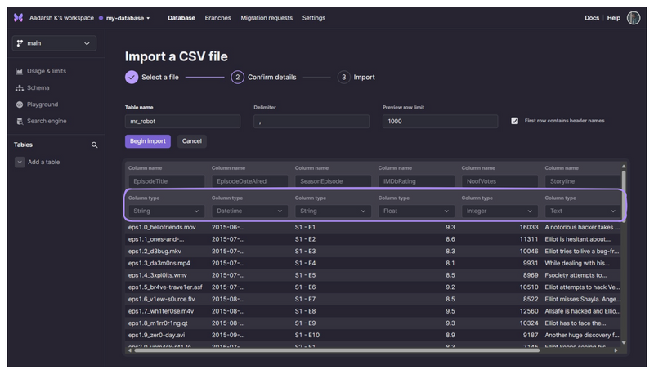Viewport: 654px width, 374px height.
Task: Open the main branch selector dropdown
Action: [x=54, y=43]
